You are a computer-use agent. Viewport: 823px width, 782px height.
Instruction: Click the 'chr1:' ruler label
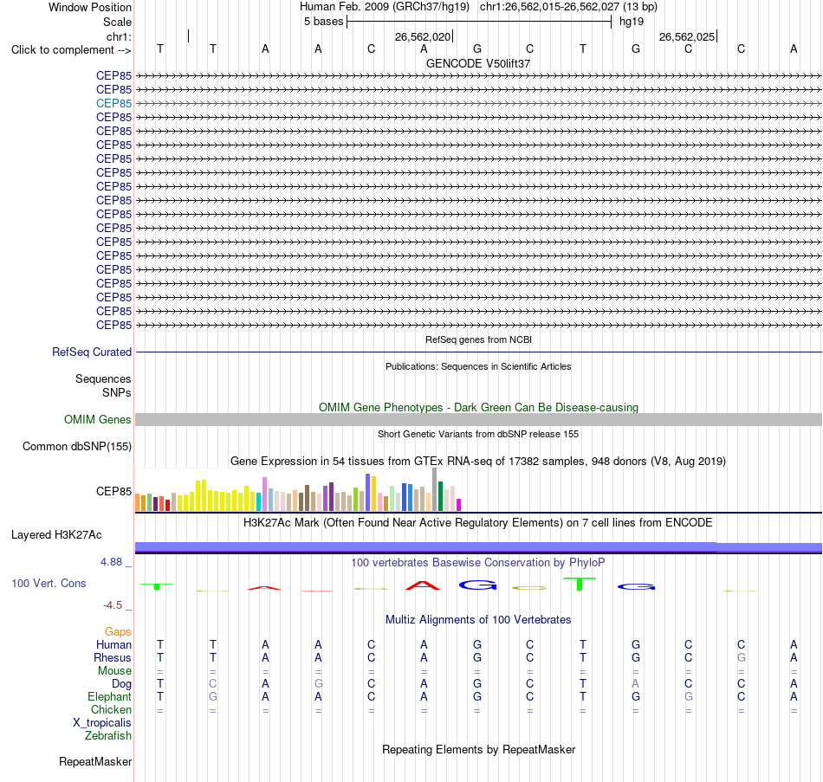click(119, 36)
